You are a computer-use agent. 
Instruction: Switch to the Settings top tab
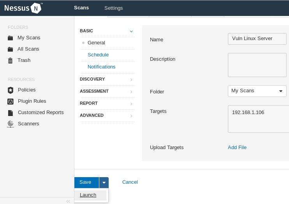(113, 8)
